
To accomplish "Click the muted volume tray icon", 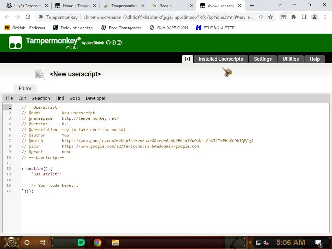I will (266, 243).
